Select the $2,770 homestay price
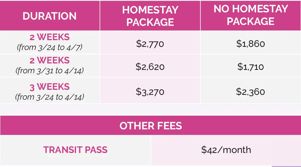301x167 pixels. pyautogui.click(x=150, y=44)
